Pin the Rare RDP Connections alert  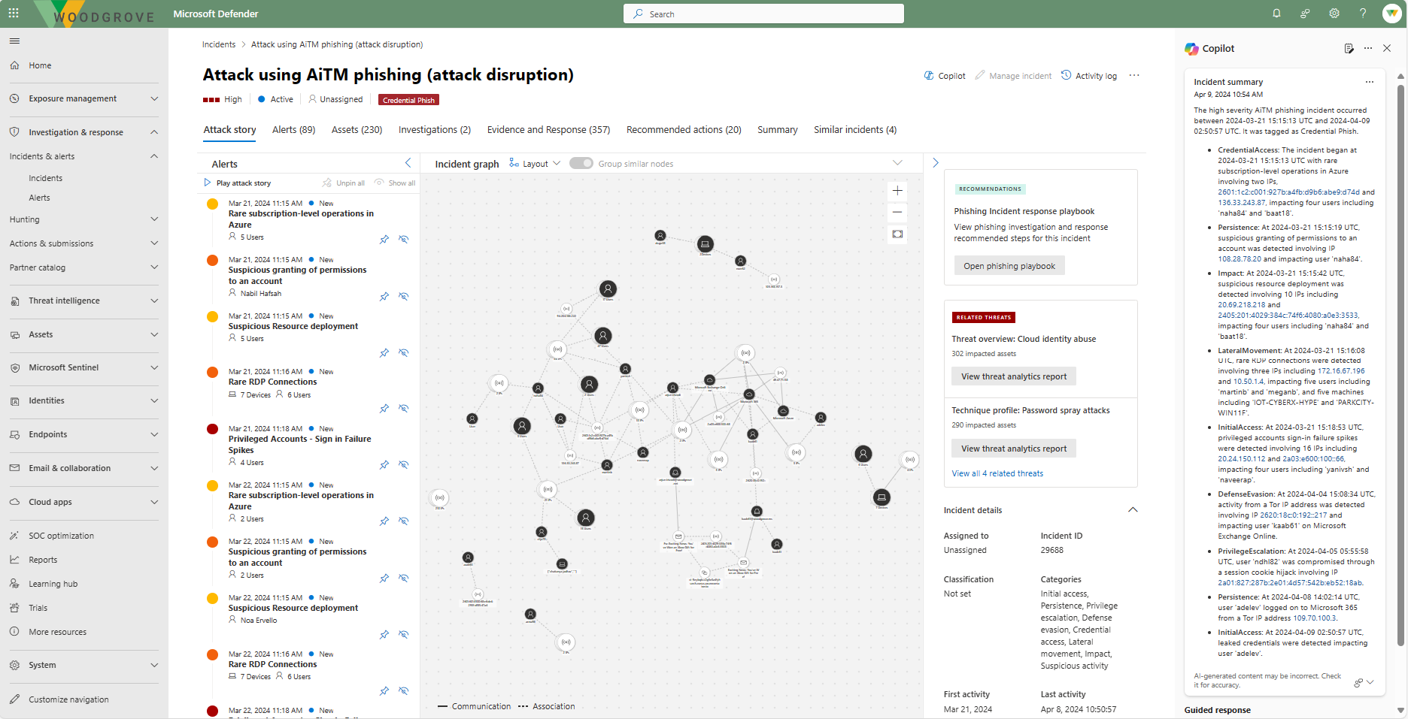pos(384,409)
